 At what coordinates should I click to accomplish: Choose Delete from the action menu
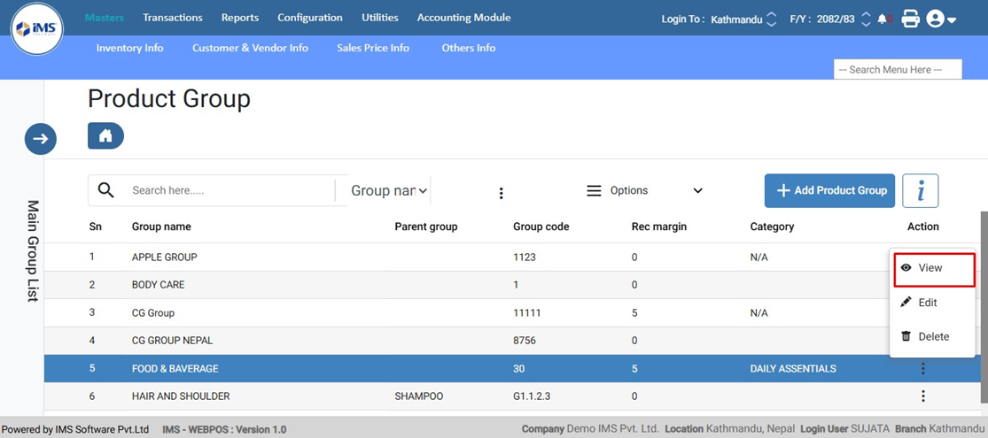(x=932, y=336)
